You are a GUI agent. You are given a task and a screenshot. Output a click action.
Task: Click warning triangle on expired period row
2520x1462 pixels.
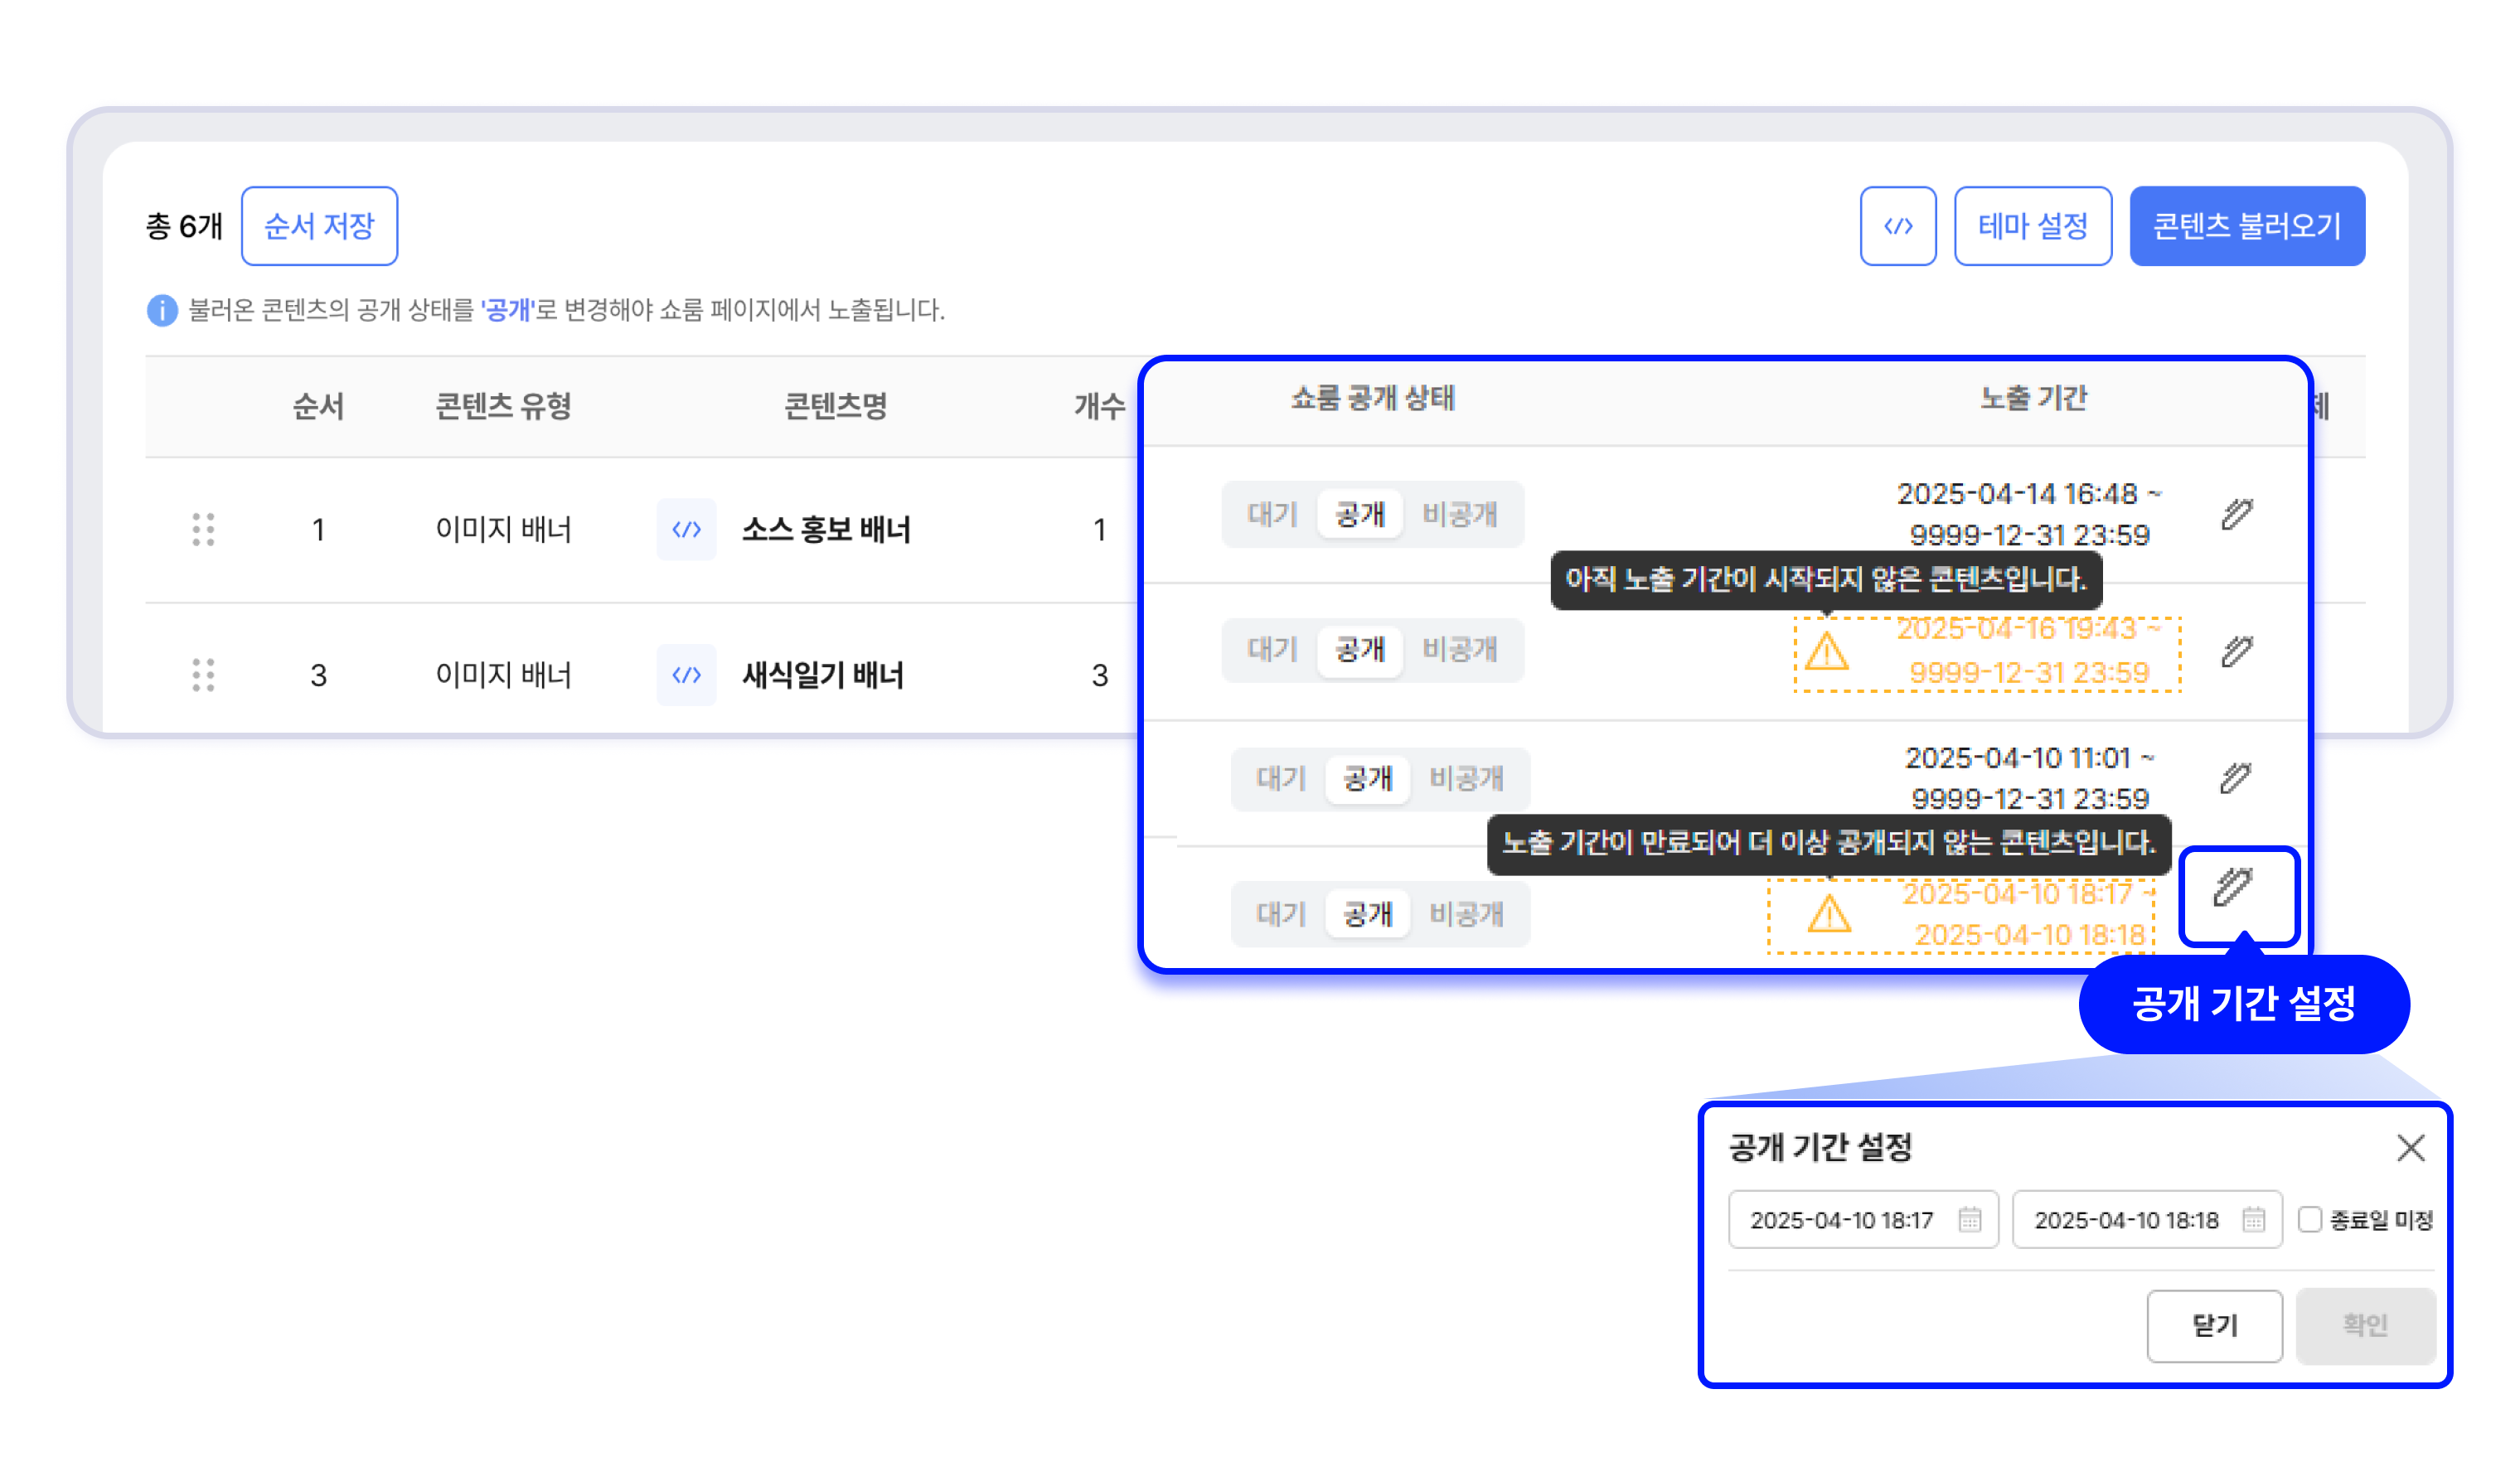pyautogui.click(x=1829, y=914)
